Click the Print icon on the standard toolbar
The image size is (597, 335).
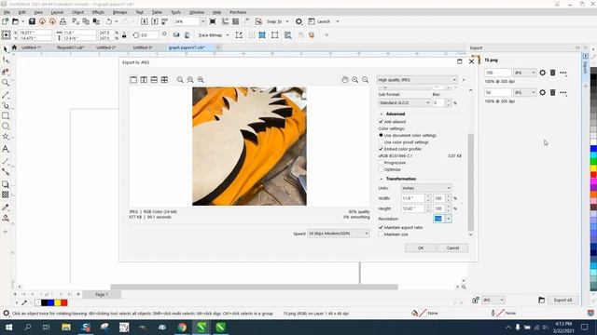(x=62, y=21)
